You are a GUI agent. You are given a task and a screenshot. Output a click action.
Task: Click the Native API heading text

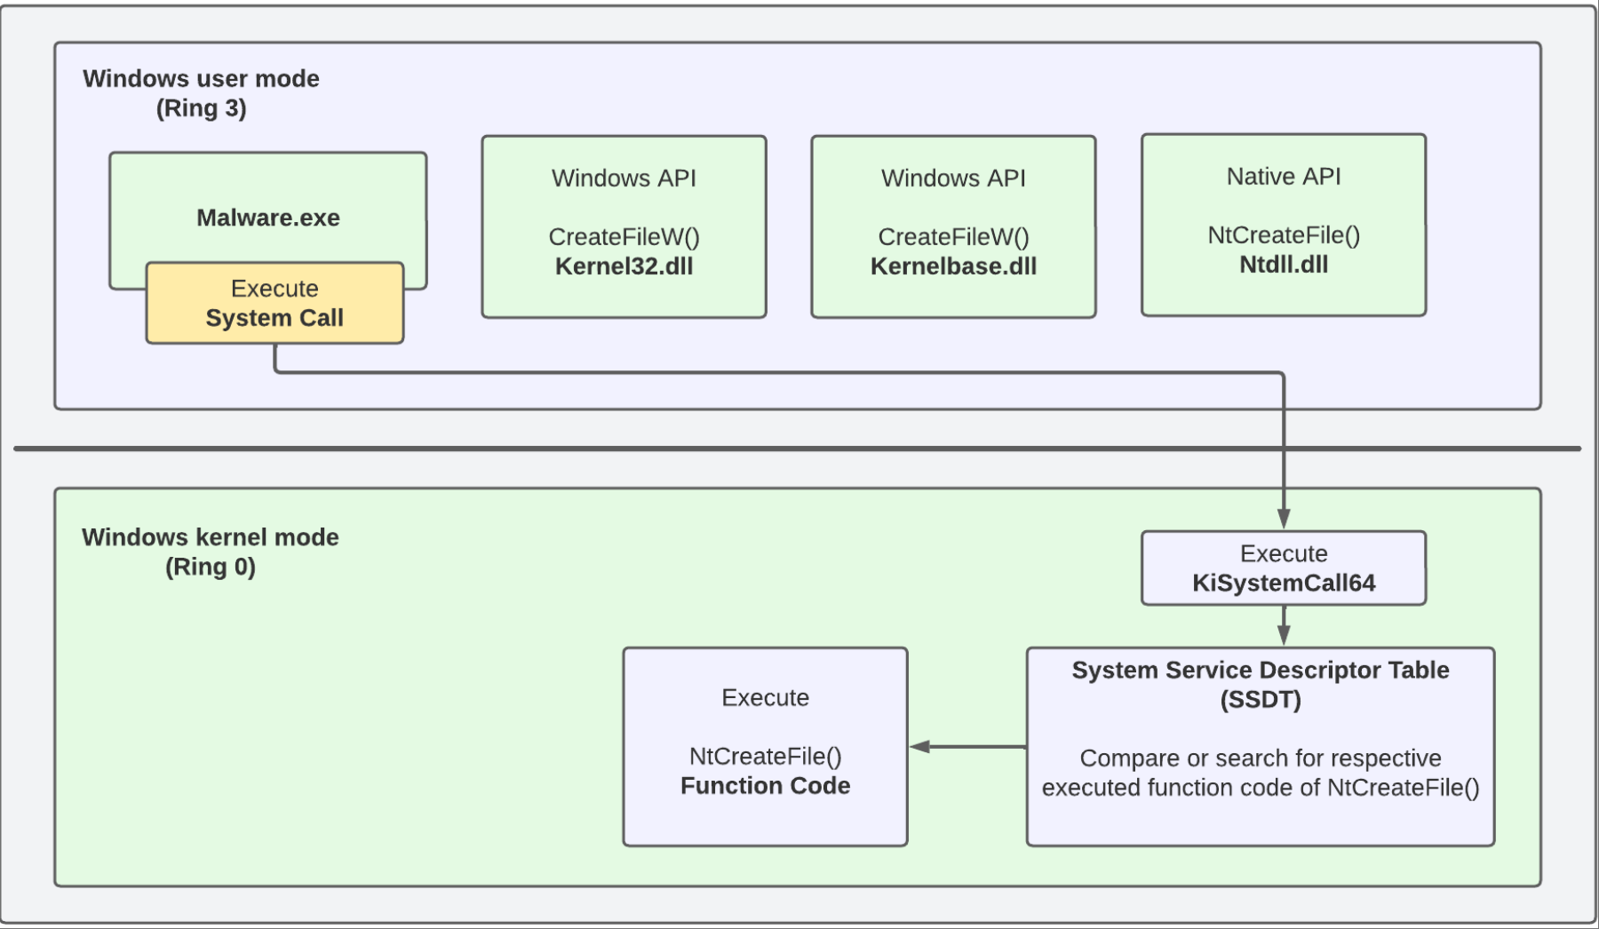pyautogui.click(x=1283, y=177)
